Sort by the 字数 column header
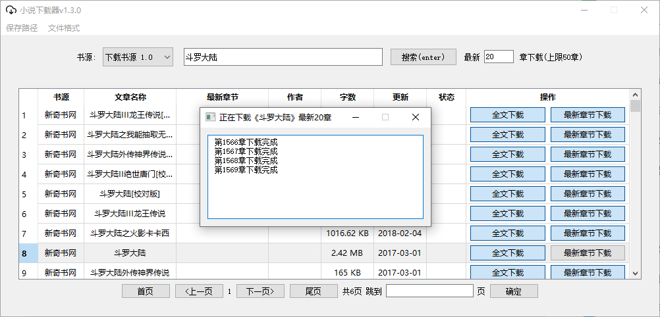 (347, 97)
